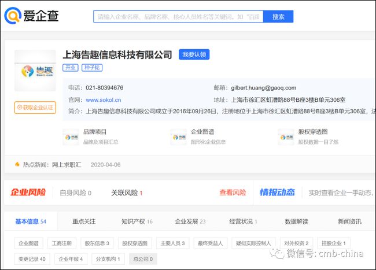Open hot news 网上求职汇
Viewport: 376px width, 270px height.
coord(67,165)
